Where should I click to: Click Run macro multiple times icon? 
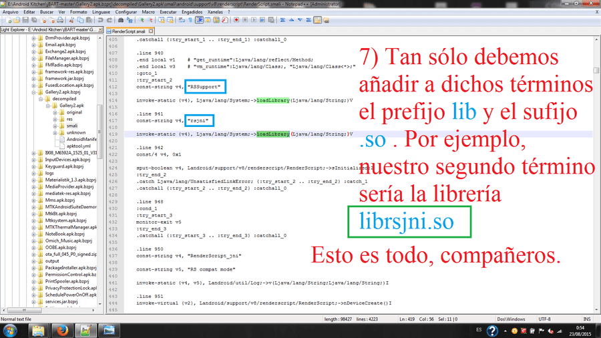262,20
